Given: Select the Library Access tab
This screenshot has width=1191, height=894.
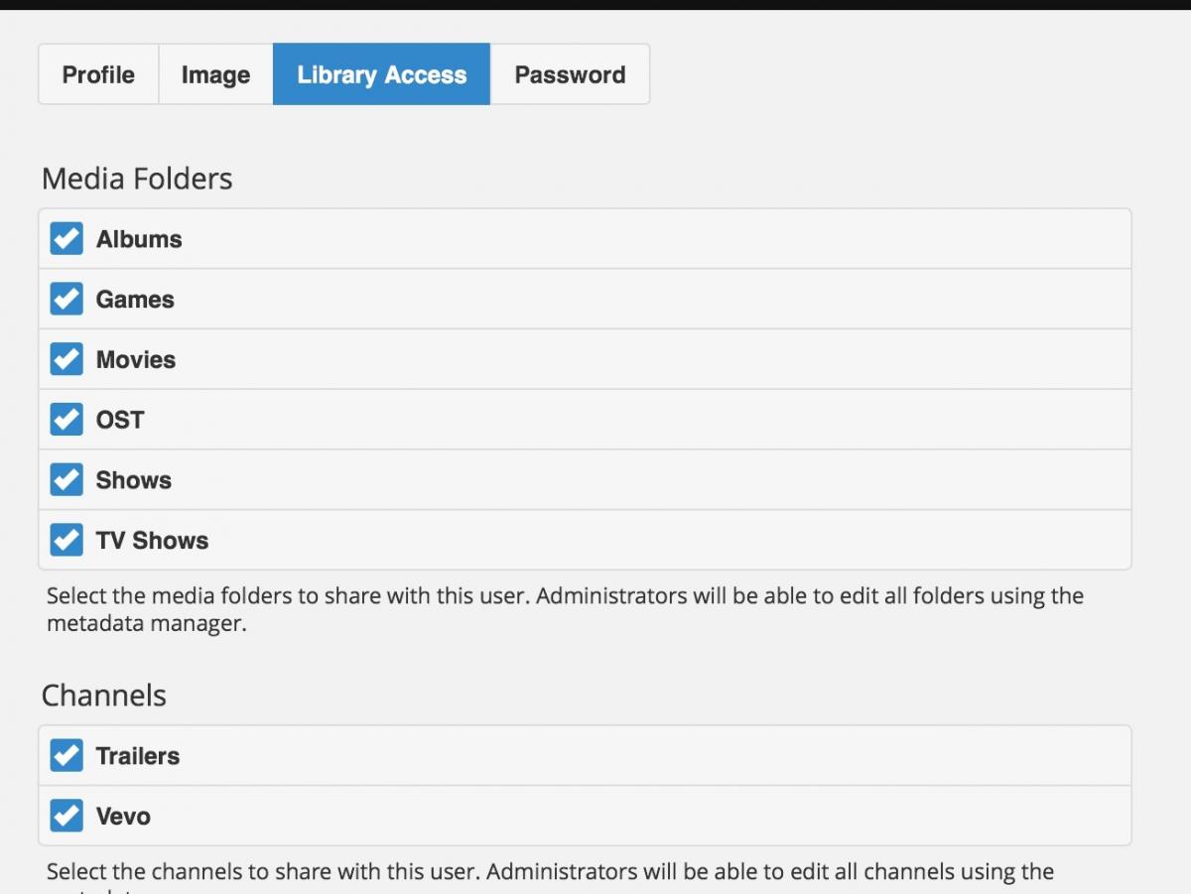Looking at the screenshot, I should 381,74.
